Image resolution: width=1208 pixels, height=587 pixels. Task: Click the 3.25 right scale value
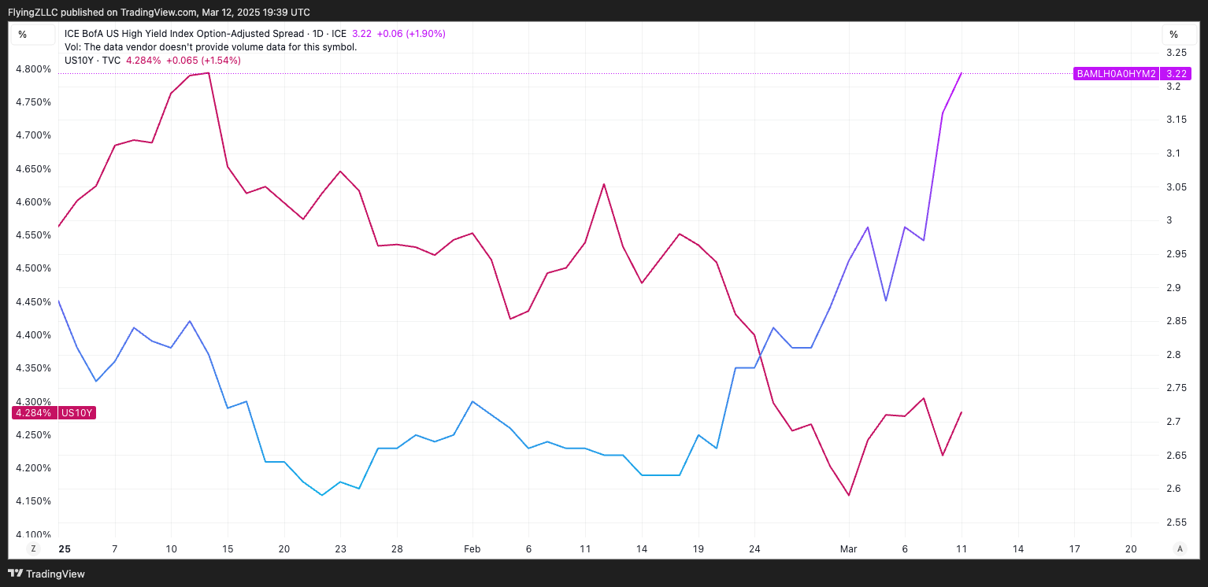pos(1176,52)
